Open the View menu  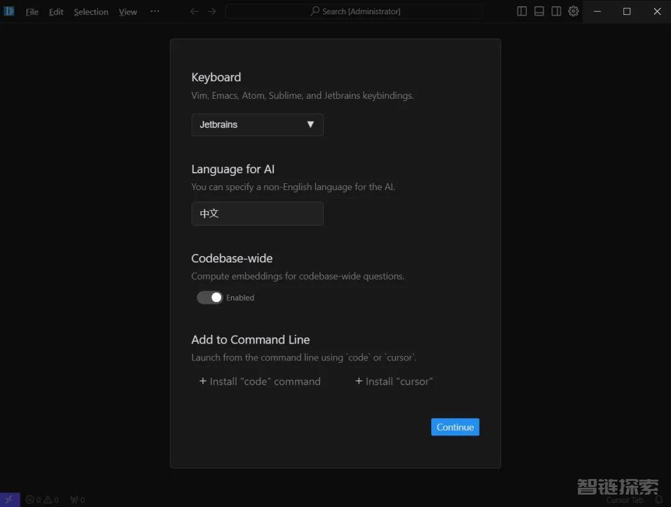coord(127,12)
